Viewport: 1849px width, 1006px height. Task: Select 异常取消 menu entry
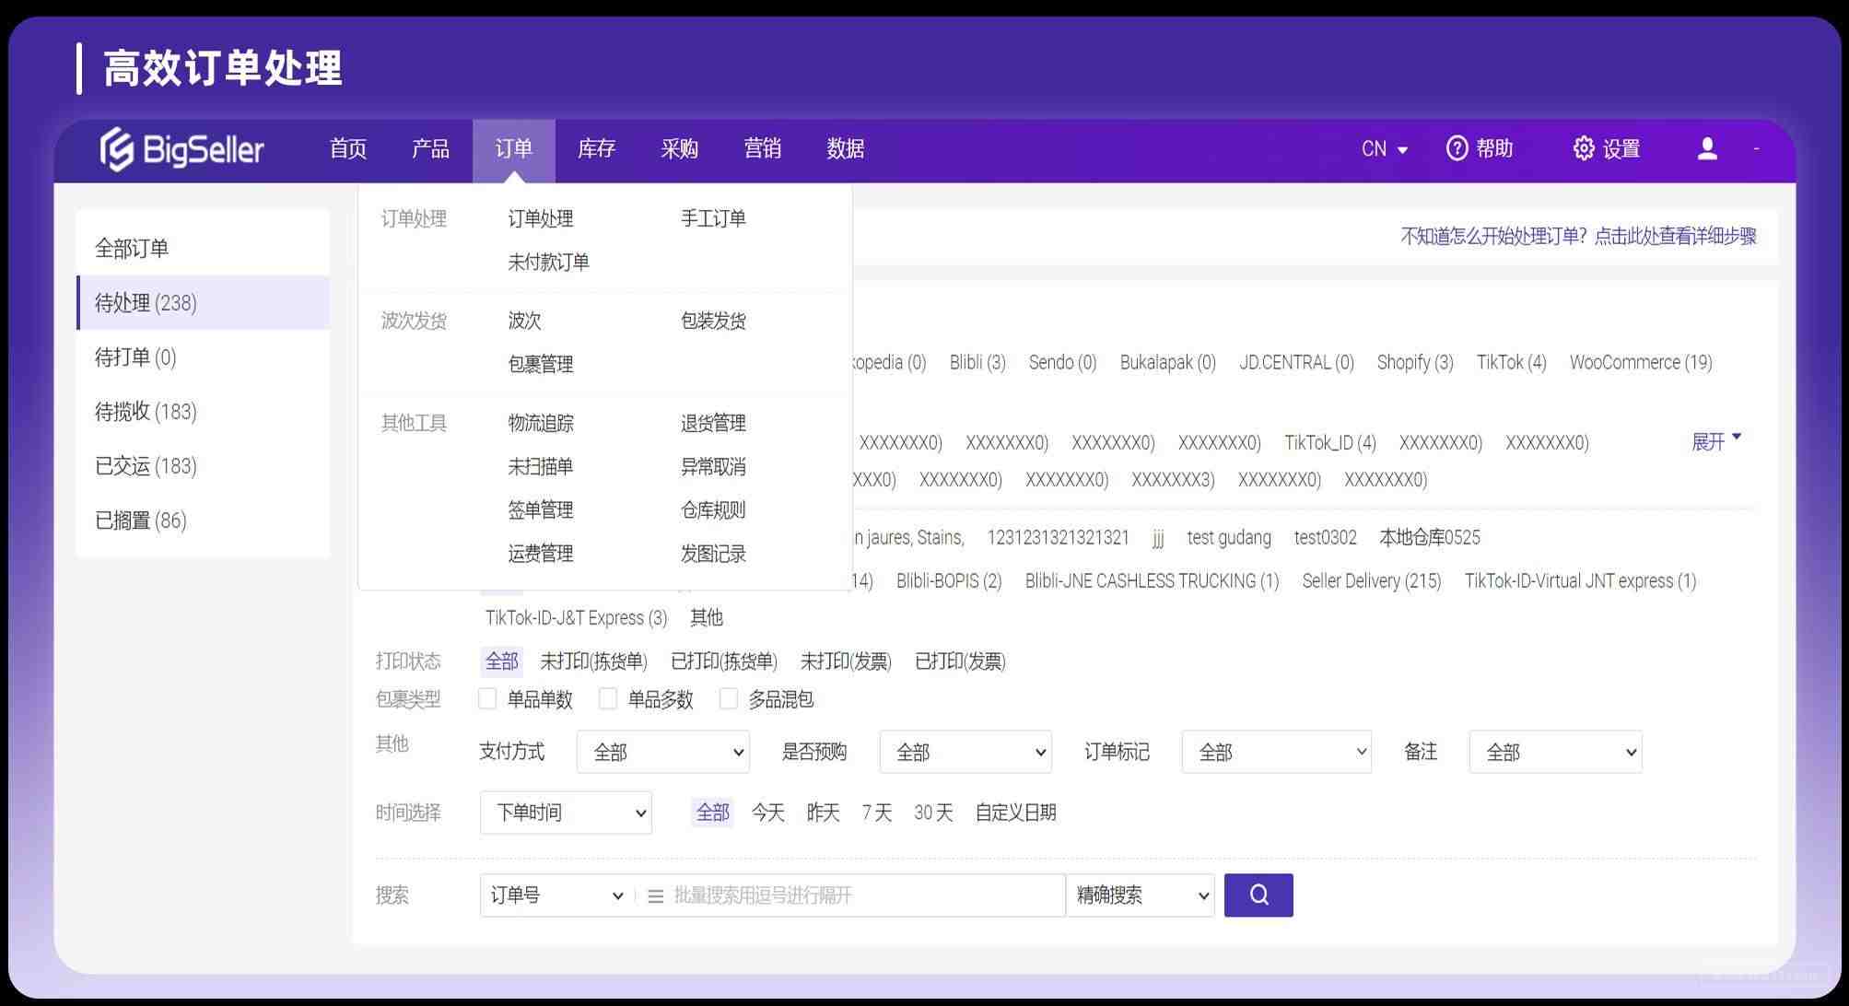[713, 466]
